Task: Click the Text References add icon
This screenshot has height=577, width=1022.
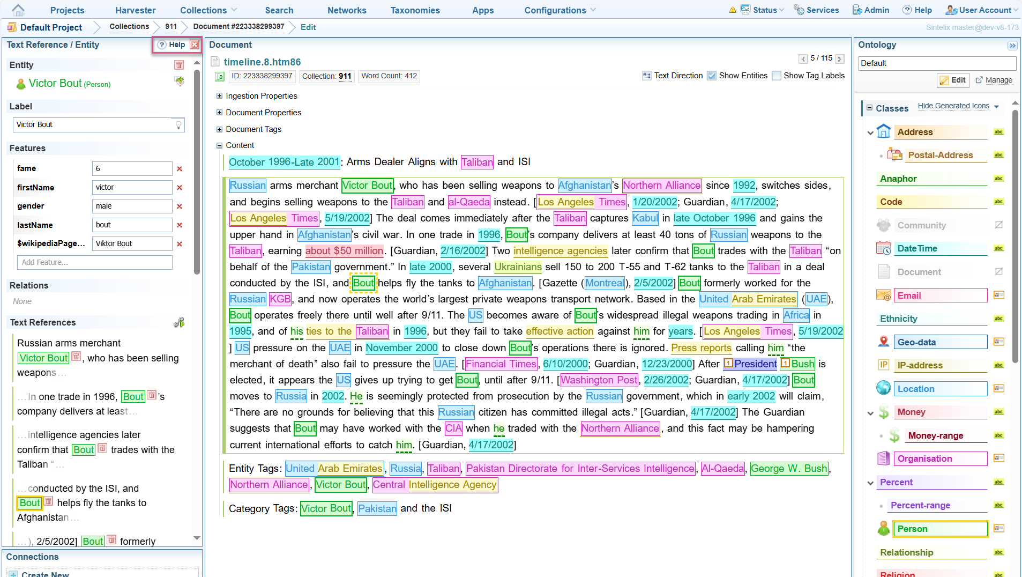Action: click(x=179, y=322)
